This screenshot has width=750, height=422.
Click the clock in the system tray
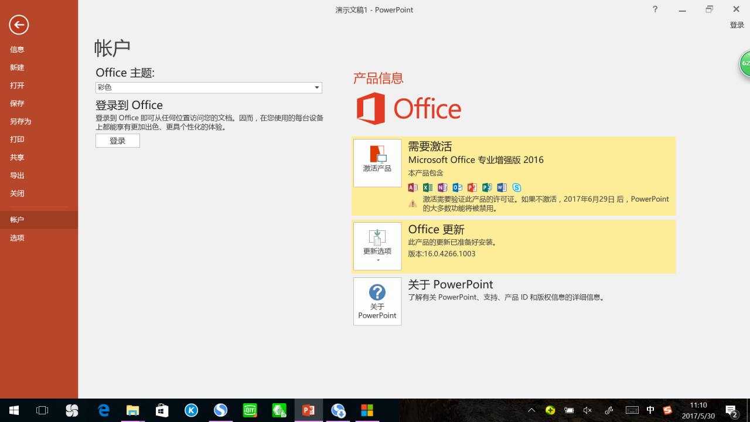[698, 410]
